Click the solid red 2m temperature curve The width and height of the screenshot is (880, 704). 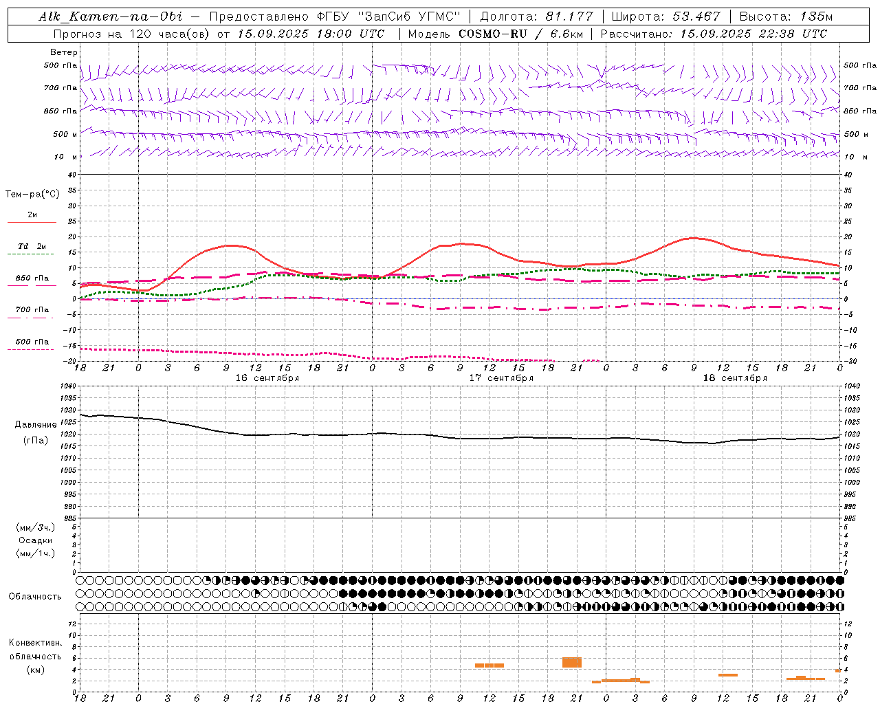pyautogui.click(x=459, y=244)
